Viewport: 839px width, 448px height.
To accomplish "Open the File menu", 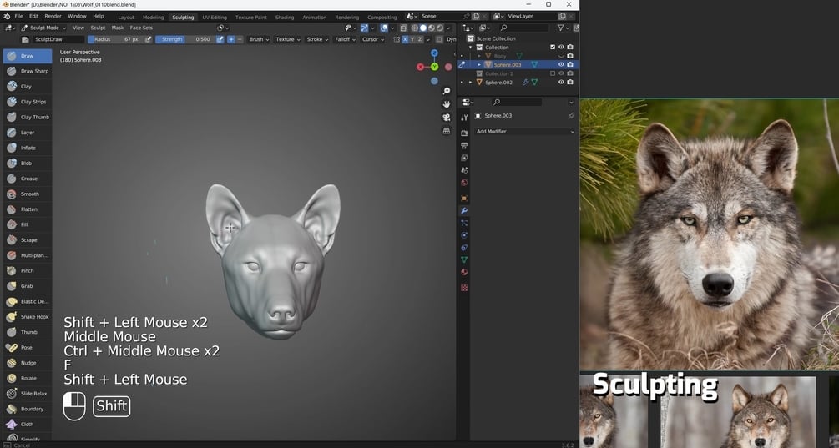I will tap(18, 17).
